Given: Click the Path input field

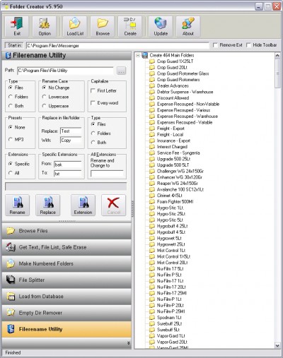Looking at the screenshot, I should coord(65,71).
